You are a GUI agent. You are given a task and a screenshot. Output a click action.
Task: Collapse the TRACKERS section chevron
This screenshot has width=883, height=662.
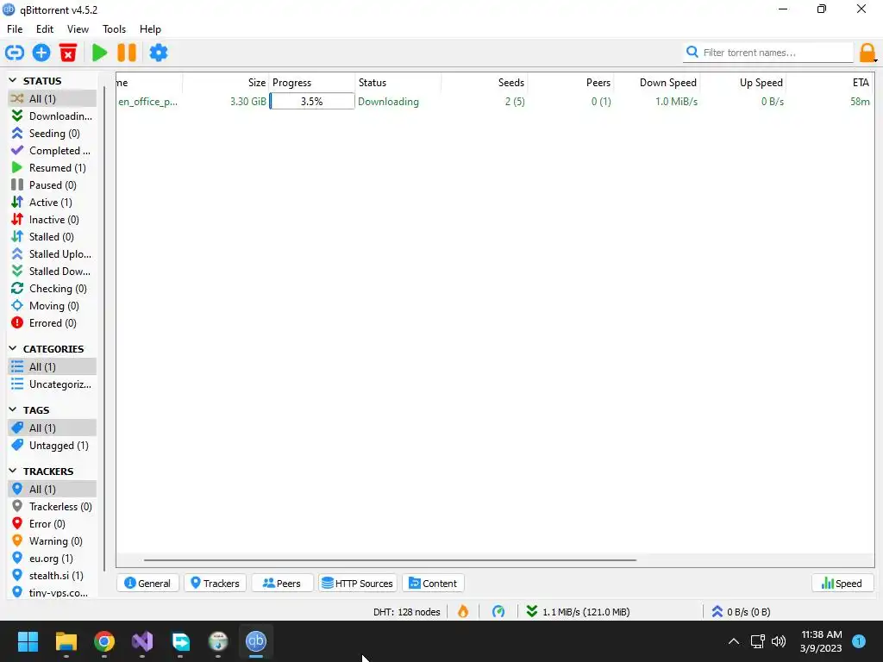click(x=13, y=472)
